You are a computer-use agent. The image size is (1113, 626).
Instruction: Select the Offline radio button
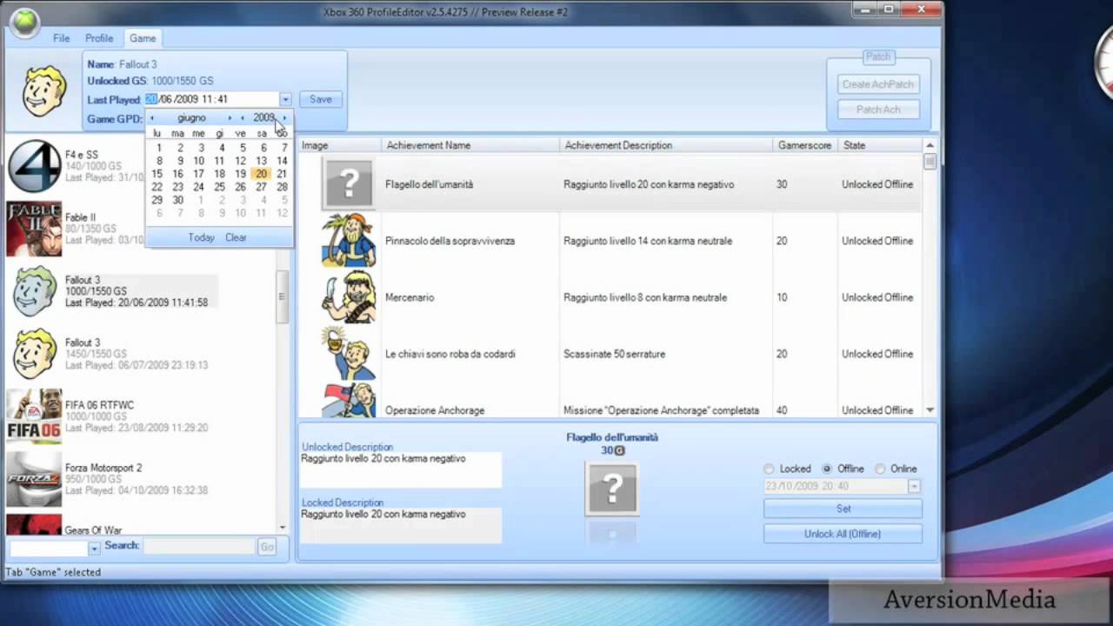point(826,469)
